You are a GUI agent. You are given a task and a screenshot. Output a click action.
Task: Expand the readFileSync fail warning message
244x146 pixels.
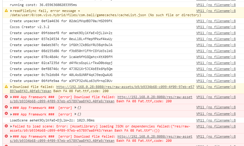(11, 11)
